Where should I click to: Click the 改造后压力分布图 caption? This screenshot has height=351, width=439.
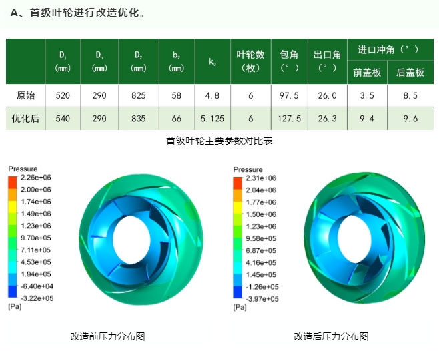point(331,336)
